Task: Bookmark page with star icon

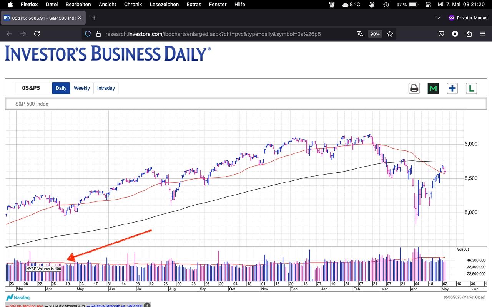Action: [x=390, y=34]
